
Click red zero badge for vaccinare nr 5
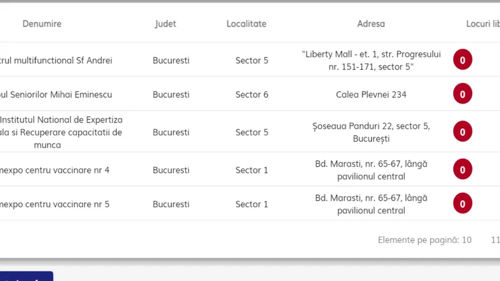[x=462, y=204]
